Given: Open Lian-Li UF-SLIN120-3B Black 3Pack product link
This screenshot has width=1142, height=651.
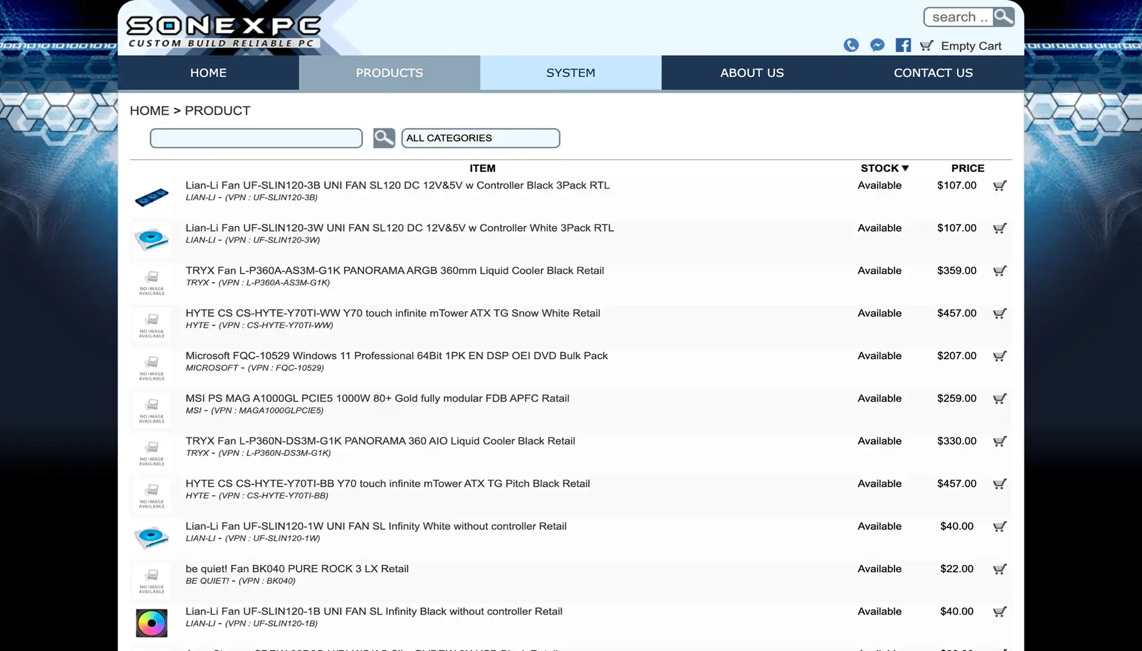Looking at the screenshot, I should (x=398, y=185).
